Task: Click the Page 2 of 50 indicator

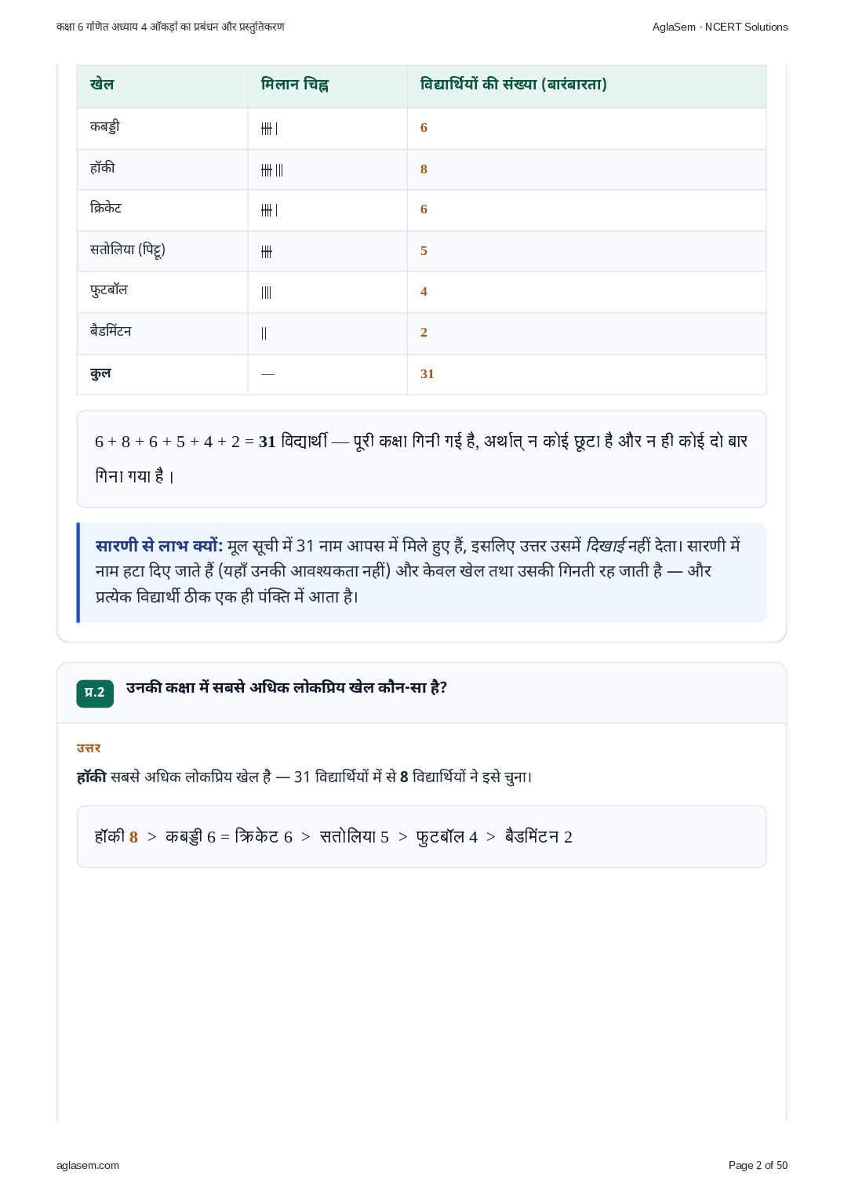Action: (x=758, y=1165)
